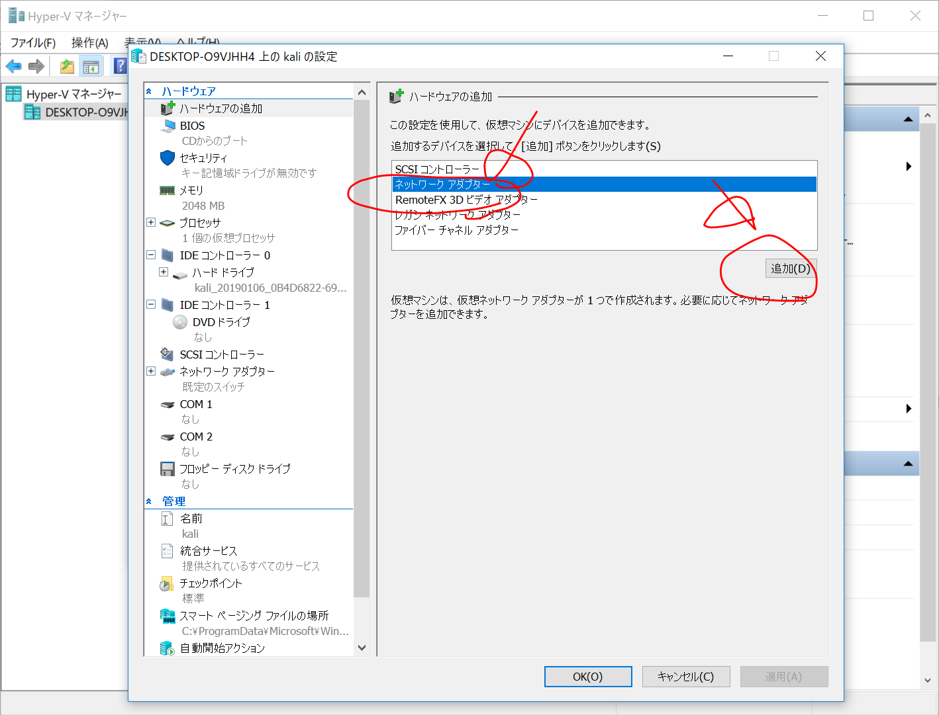Click the back arrow toolbar icon
The height and width of the screenshot is (715, 939).
[x=13, y=66]
